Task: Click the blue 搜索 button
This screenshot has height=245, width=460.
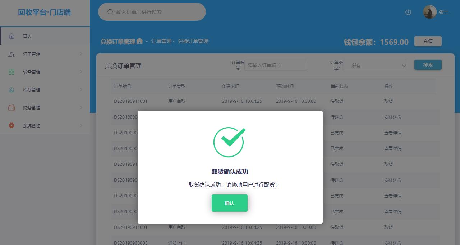Action: (428, 65)
